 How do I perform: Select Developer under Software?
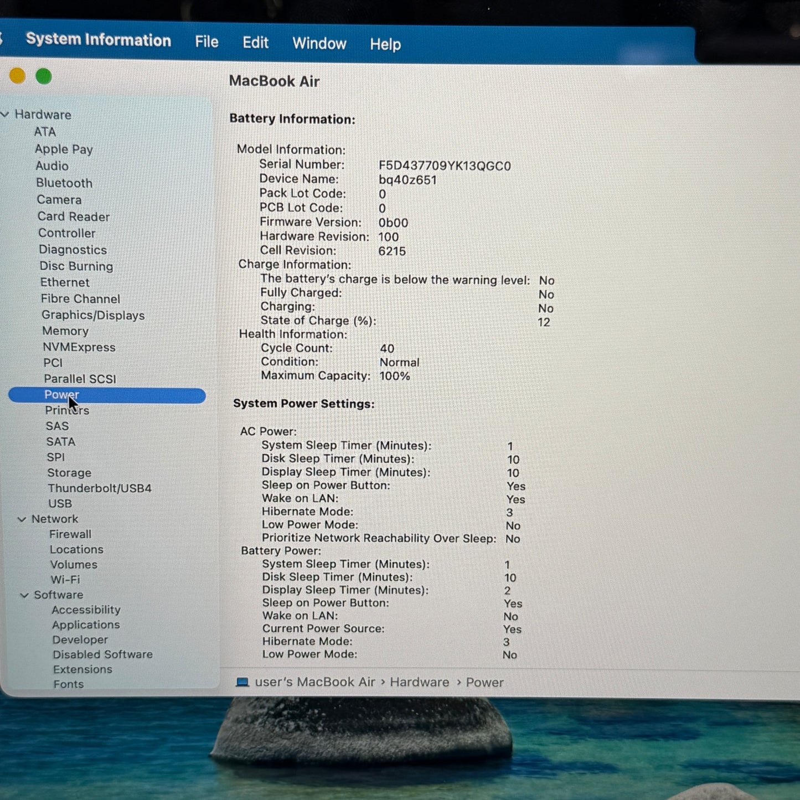(80, 640)
